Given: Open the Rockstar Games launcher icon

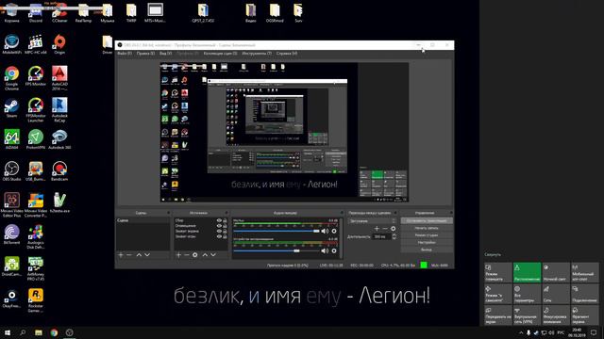Looking at the screenshot, I should pos(36,300).
